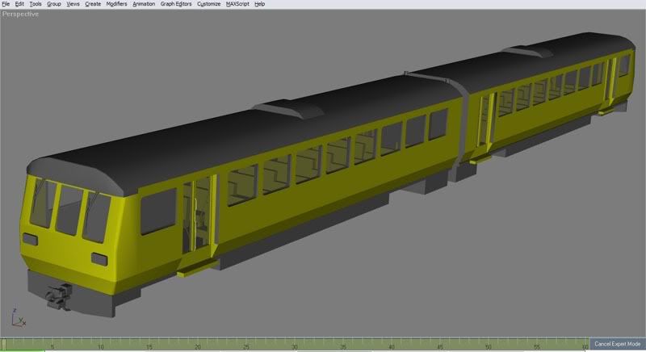Open the Edit menu
Screen dimensions: 646x352
tap(19, 4)
